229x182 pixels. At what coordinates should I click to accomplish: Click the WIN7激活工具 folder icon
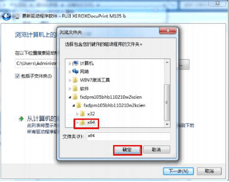pos(75,80)
